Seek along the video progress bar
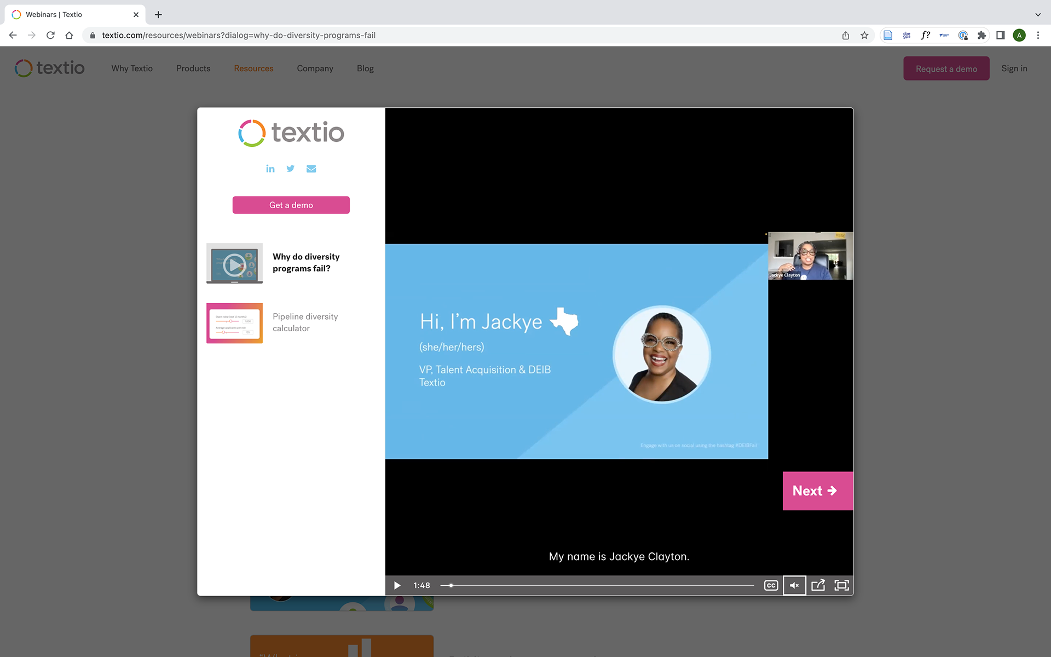This screenshot has height=657, width=1051. point(597,585)
